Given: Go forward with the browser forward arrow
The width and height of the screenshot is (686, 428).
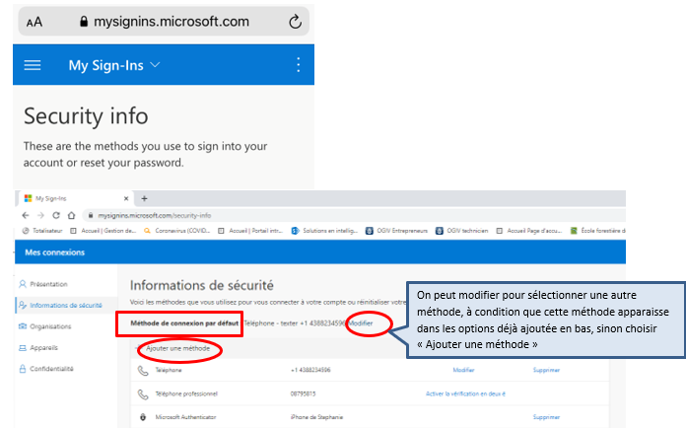Looking at the screenshot, I should point(40,215).
